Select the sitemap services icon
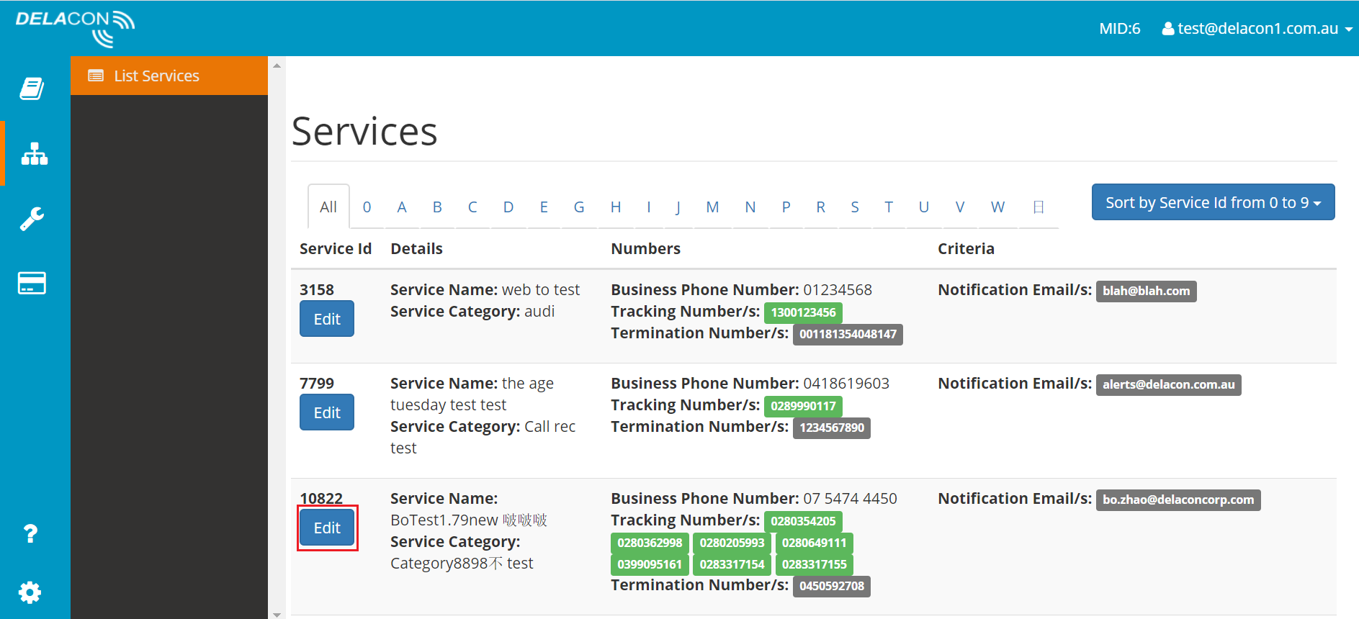This screenshot has width=1359, height=619. tap(34, 153)
